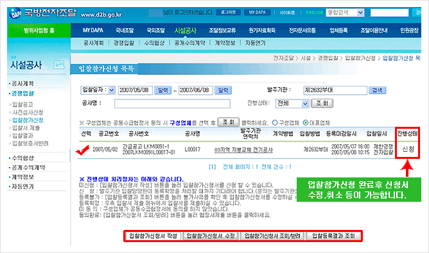Click the MY DAPA header button
This screenshot has width=429, height=253.
coord(257,12)
